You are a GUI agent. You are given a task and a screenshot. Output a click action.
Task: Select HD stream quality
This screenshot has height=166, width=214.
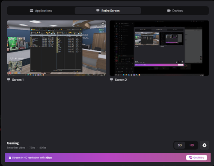point(192,145)
